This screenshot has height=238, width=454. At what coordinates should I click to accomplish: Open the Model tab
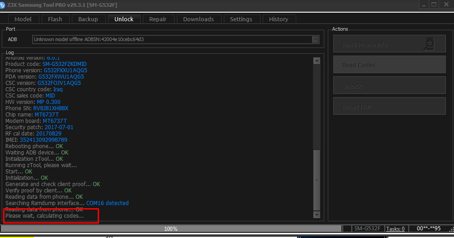pos(23,19)
